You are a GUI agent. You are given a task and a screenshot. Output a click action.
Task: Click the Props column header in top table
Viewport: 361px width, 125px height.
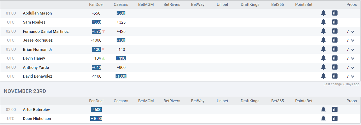352,5
